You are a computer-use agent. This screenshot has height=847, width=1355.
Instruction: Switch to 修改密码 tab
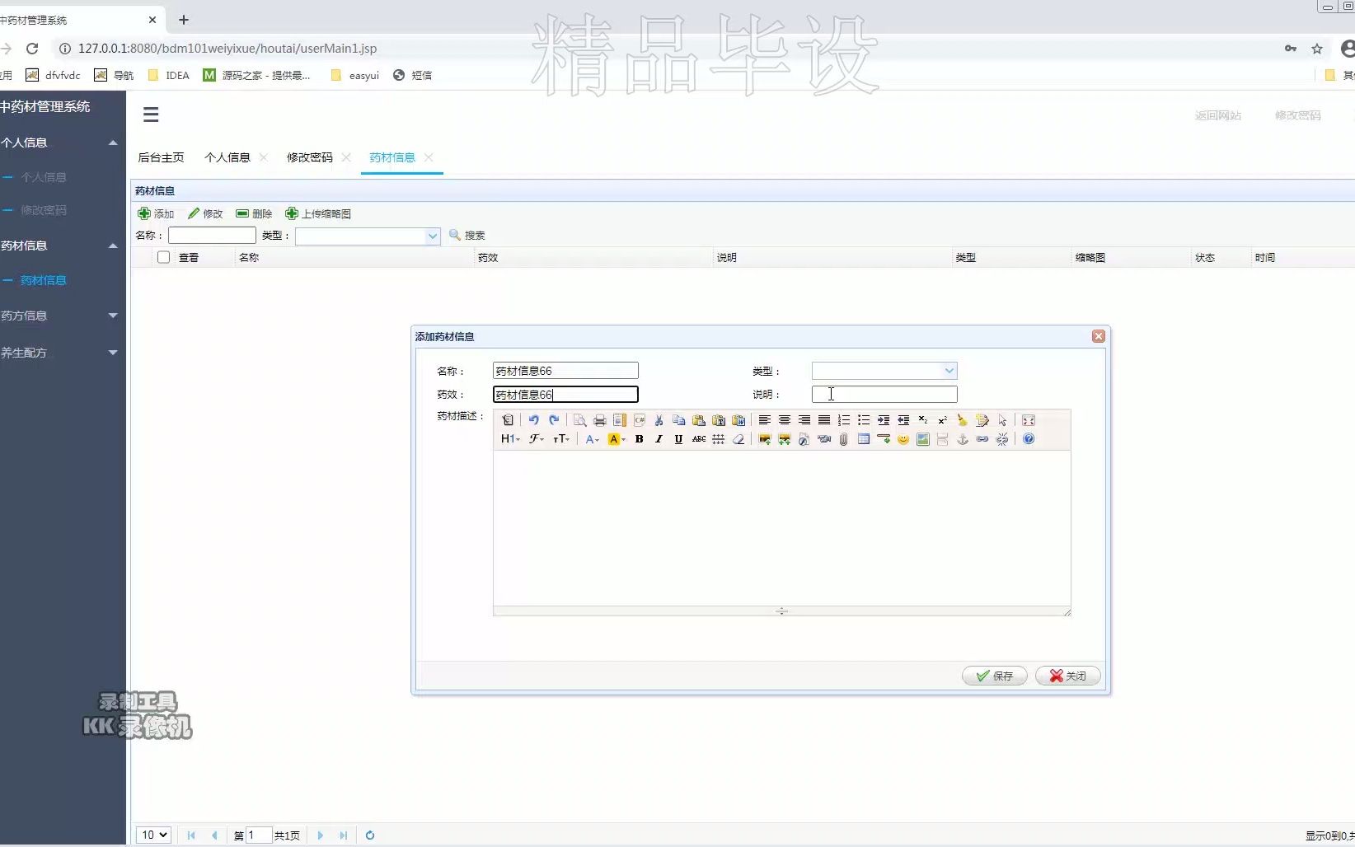pyautogui.click(x=310, y=157)
